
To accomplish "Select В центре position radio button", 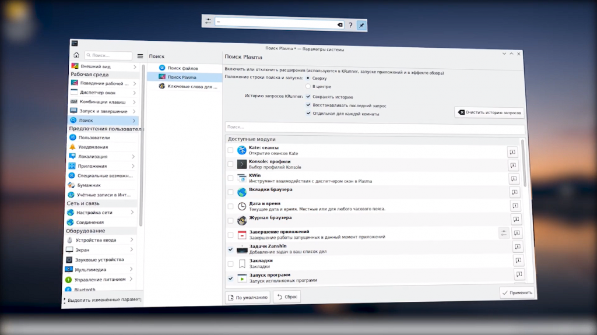I will [x=308, y=86].
